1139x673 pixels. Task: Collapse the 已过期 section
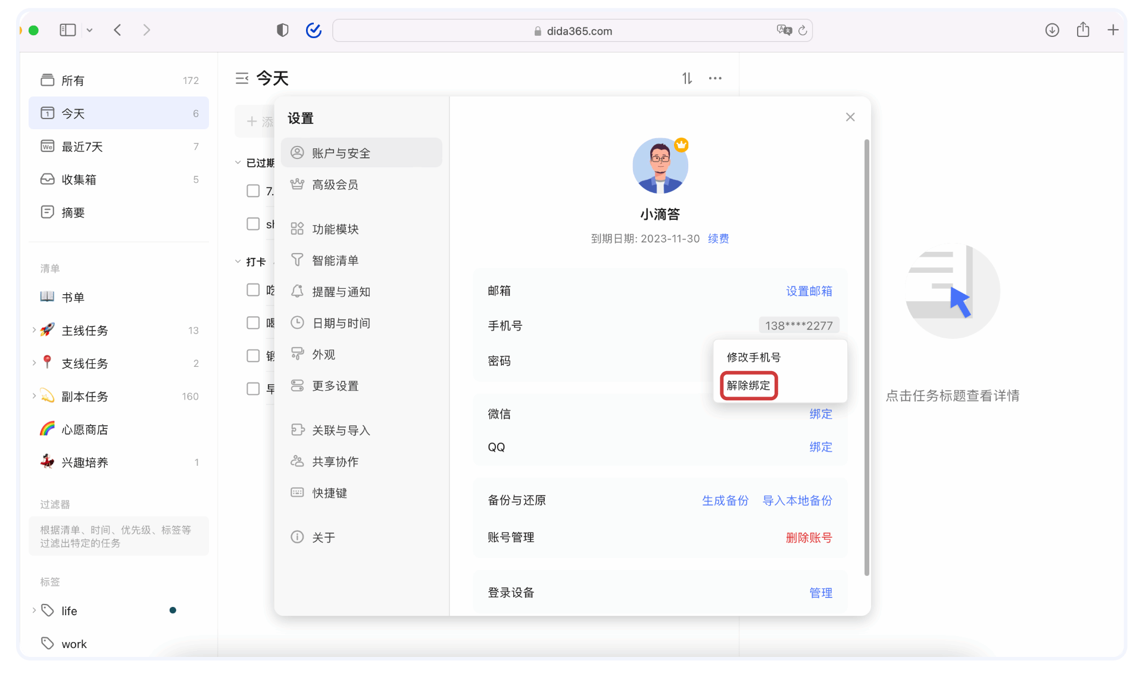pyautogui.click(x=238, y=162)
